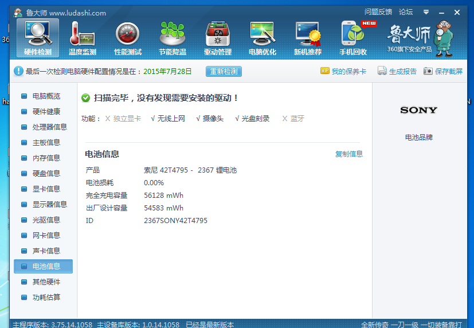Click the battery ID 2367SONY42T4795
The image size is (474, 328).
(175, 221)
